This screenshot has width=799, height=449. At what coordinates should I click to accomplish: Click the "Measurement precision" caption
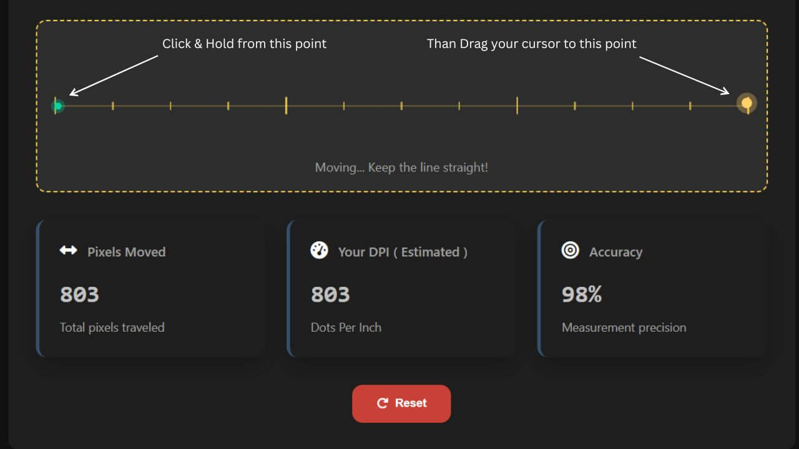[x=624, y=327]
